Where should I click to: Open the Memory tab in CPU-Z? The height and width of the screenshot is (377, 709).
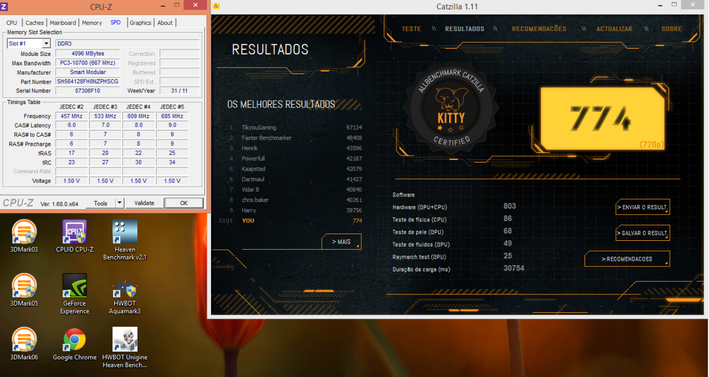(92, 23)
